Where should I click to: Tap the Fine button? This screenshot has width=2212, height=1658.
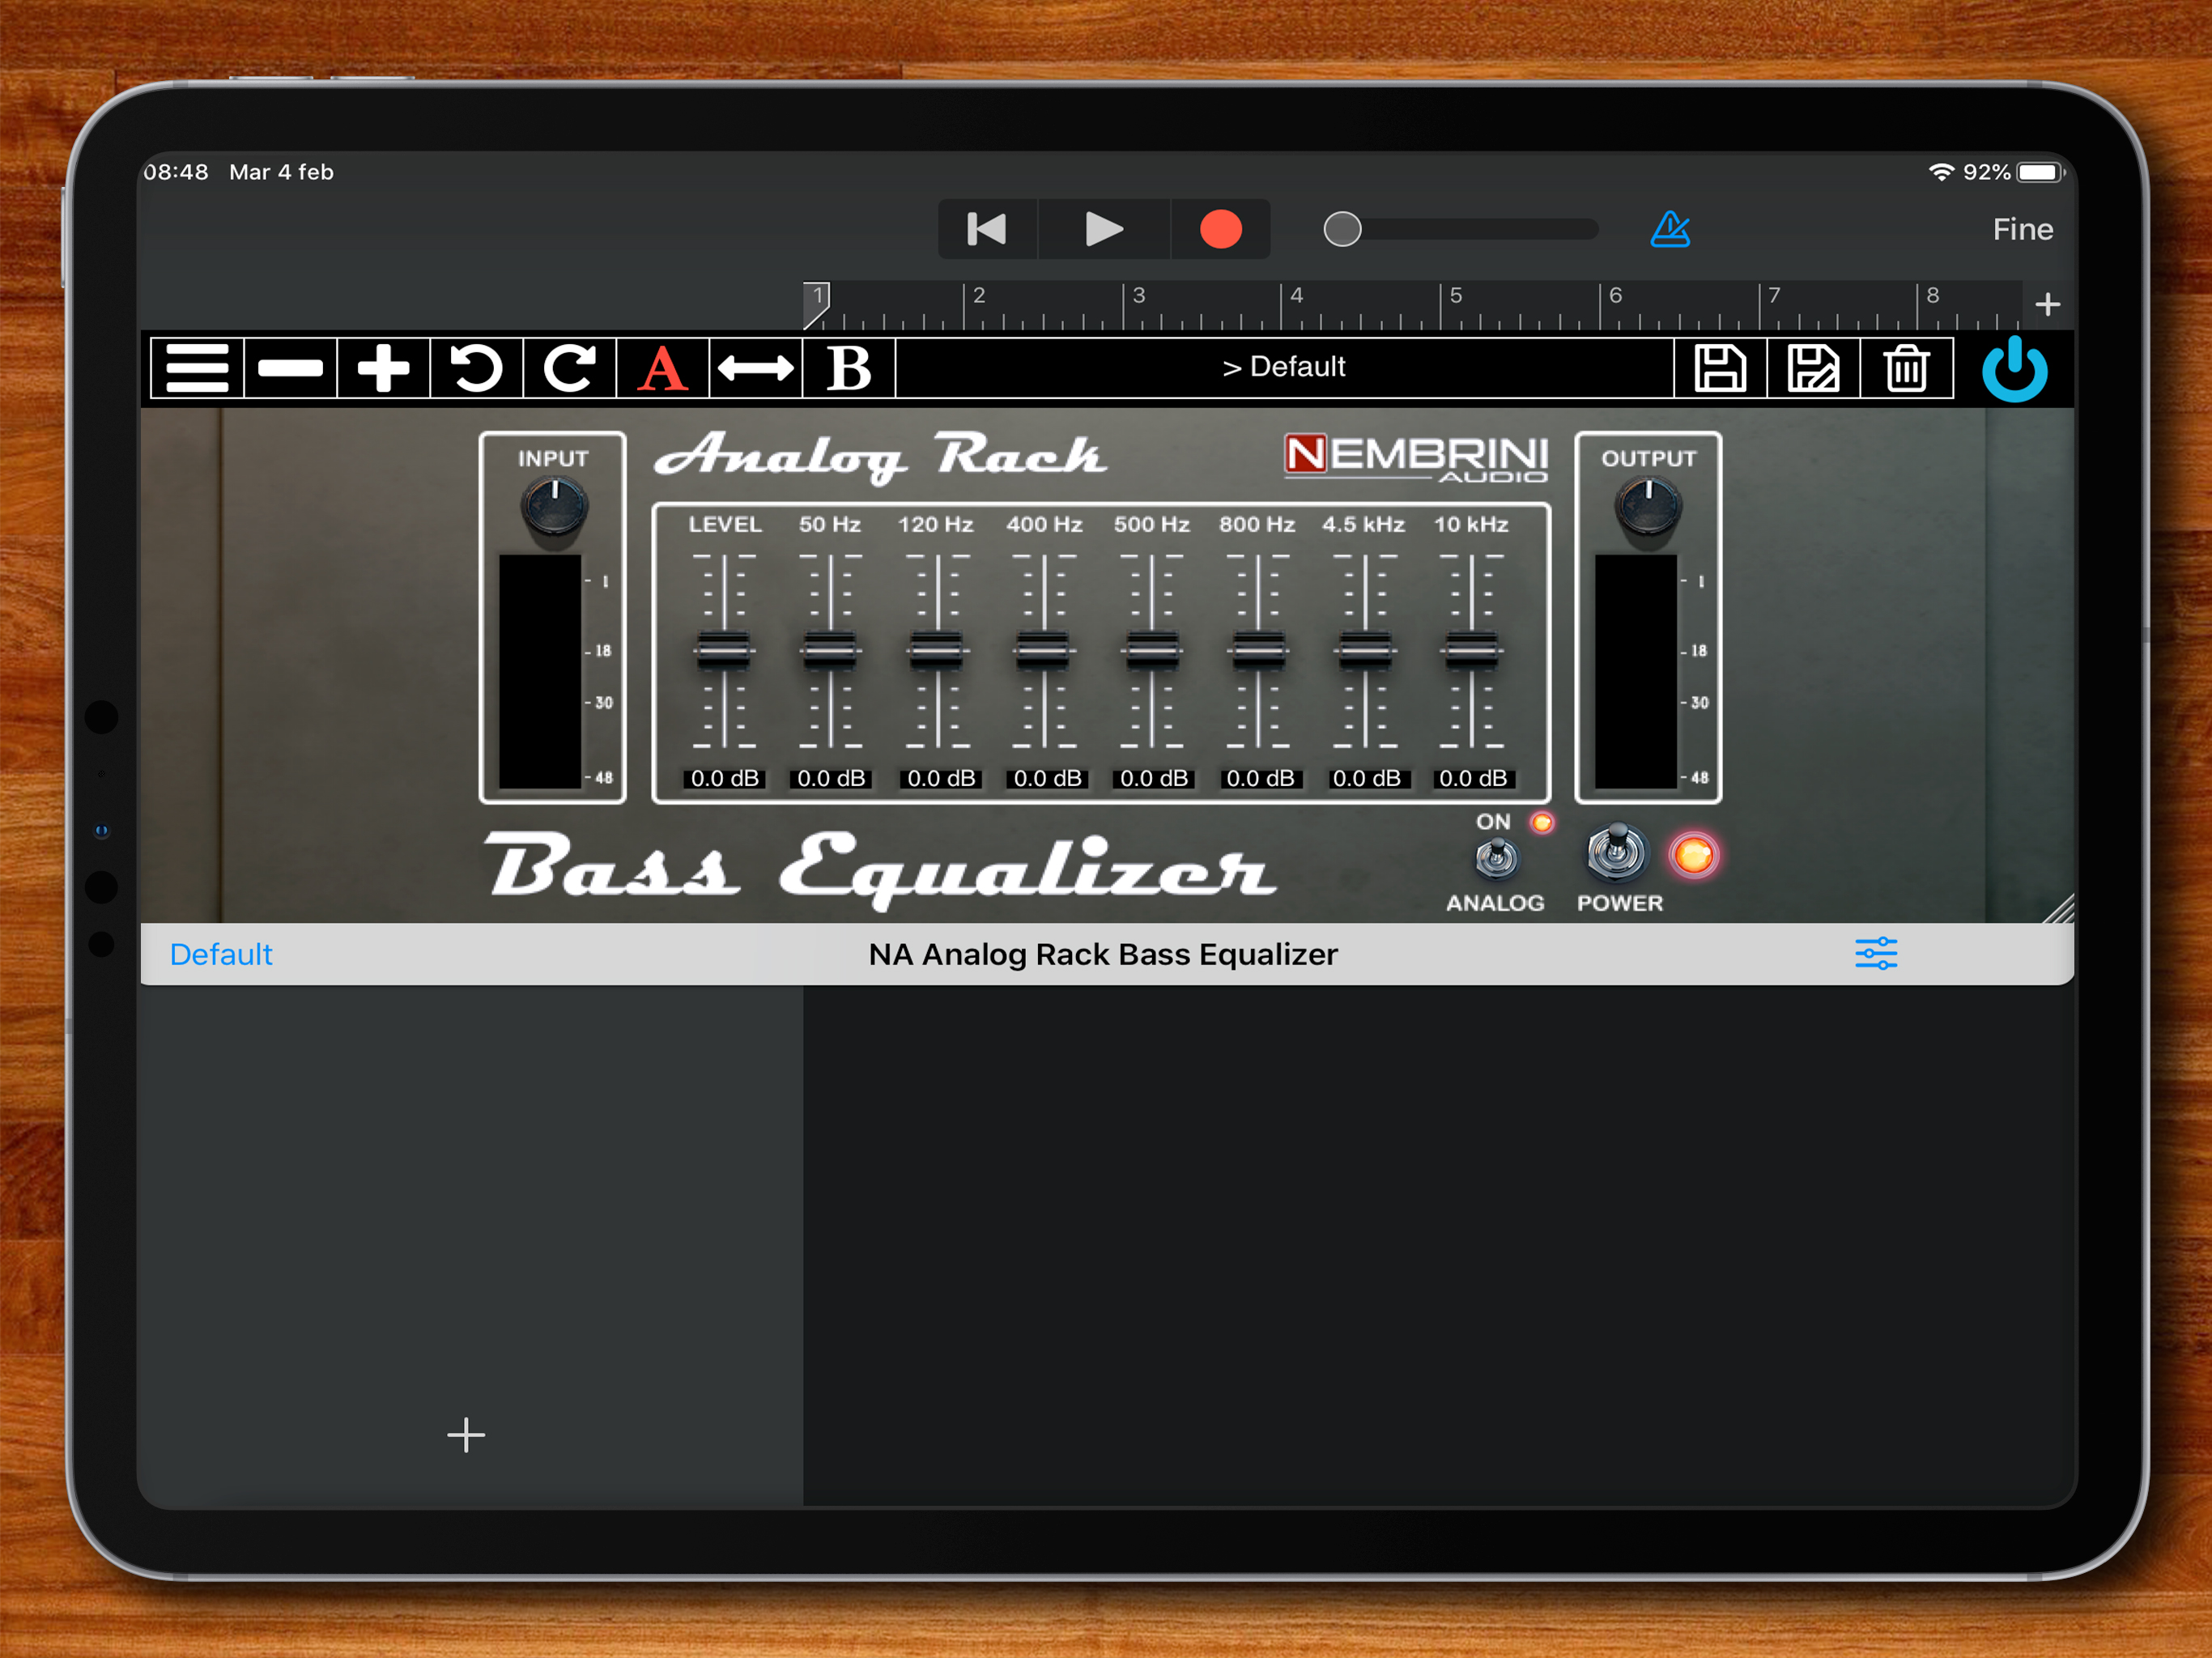click(x=2022, y=230)
